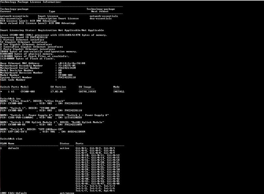264x194 pixels.
Task: Click "1 Virtual Ethernet interface" text
Action: (22, 40)
